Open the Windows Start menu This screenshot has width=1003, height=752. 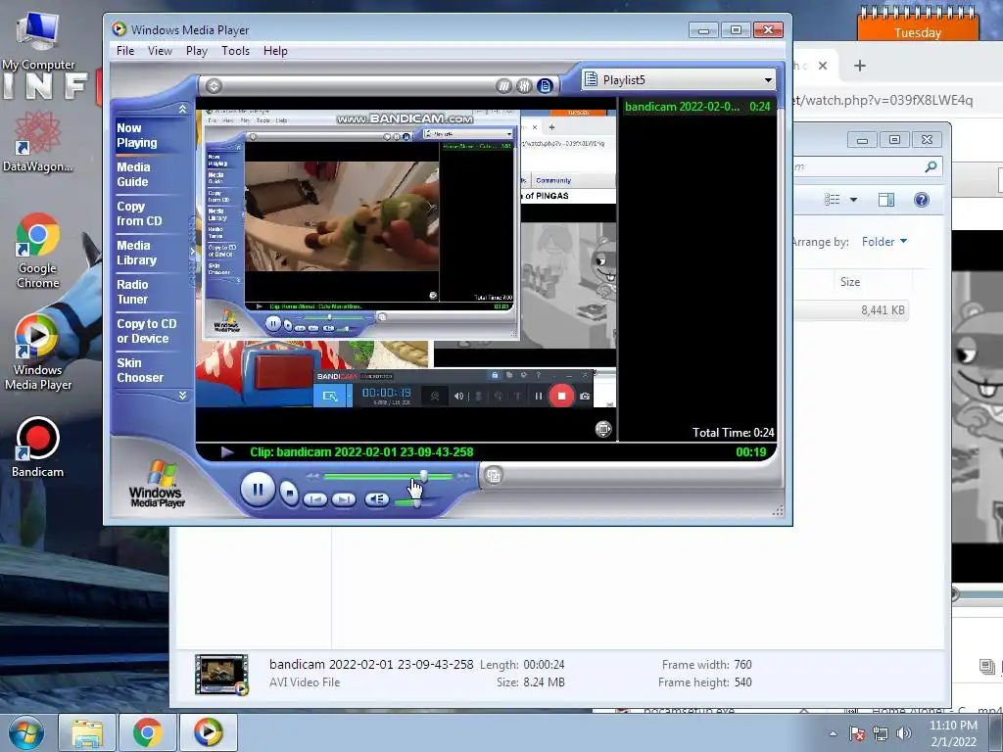26,732
